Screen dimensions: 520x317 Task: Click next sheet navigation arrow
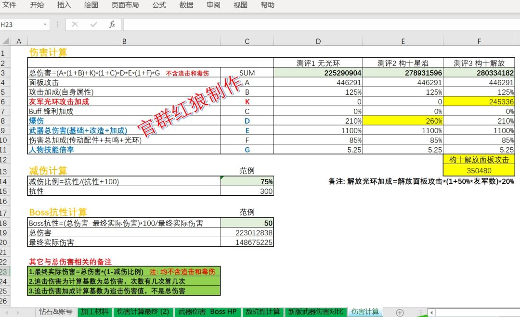pyautogui.click(x=18, y=312)
